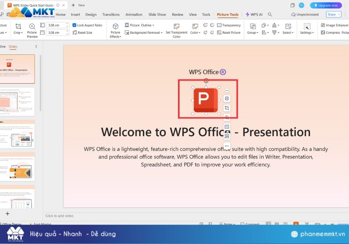The width and height of the screenshot is (349, 244).
Task: Click the decrease contrast icon
Action: (x=212, y=25)
